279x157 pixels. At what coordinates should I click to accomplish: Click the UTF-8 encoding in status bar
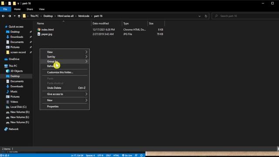pos(100,155)
